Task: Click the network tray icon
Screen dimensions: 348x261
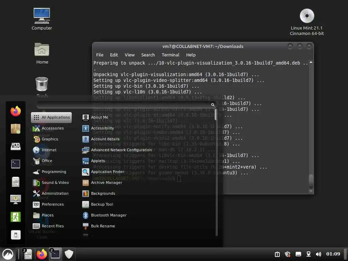Action: click(x=309, y=254)
